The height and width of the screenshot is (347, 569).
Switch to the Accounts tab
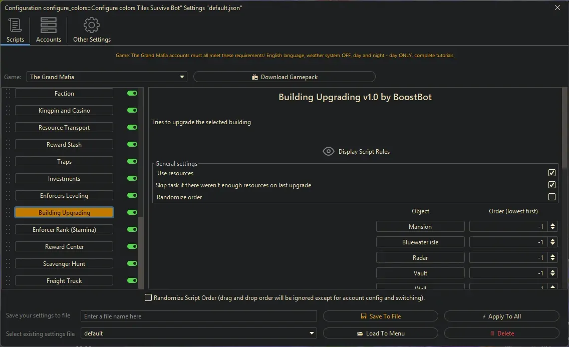tap(48, 31)
